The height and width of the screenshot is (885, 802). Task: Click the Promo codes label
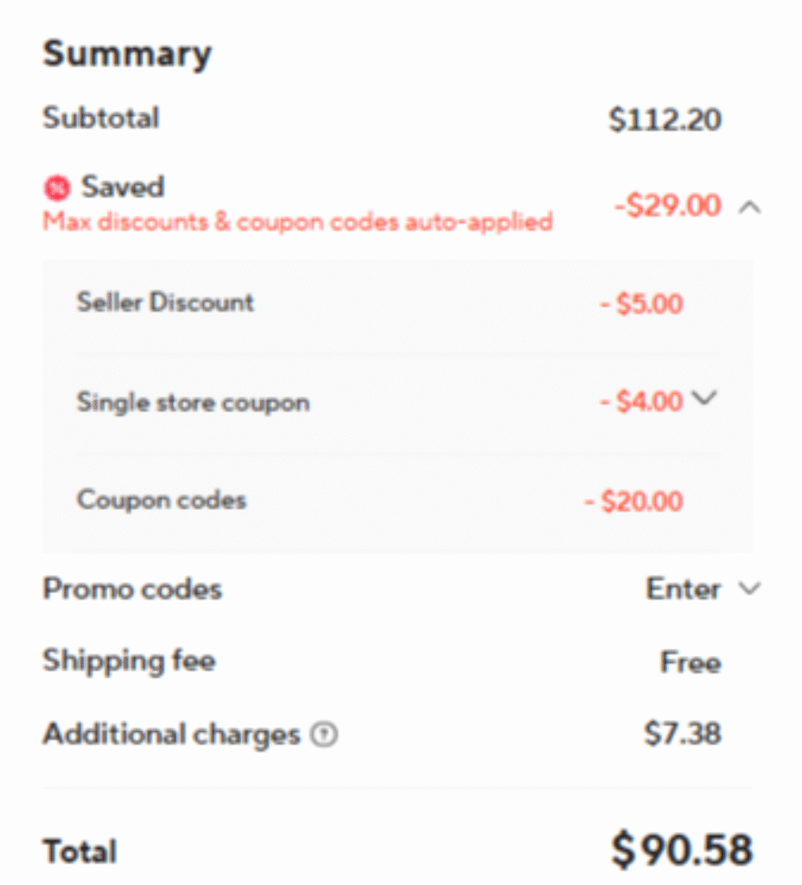click(132, 589)
